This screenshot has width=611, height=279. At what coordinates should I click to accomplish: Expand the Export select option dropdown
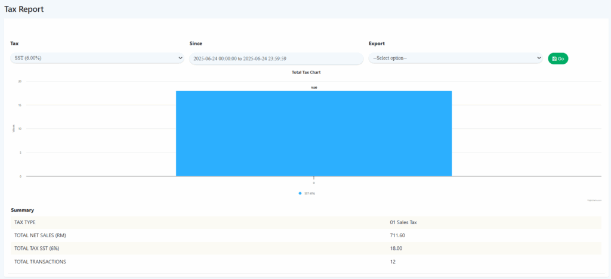pos(453,58)
